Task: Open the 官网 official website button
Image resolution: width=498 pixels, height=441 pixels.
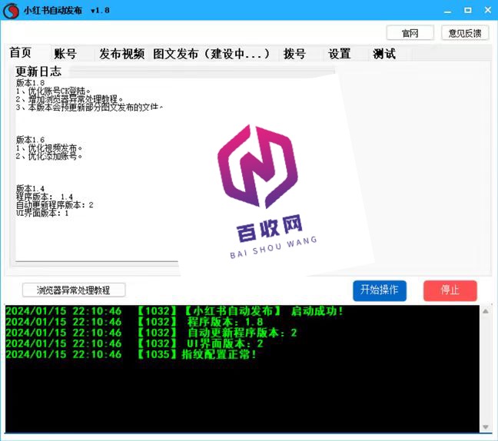Action: (410, 33)
